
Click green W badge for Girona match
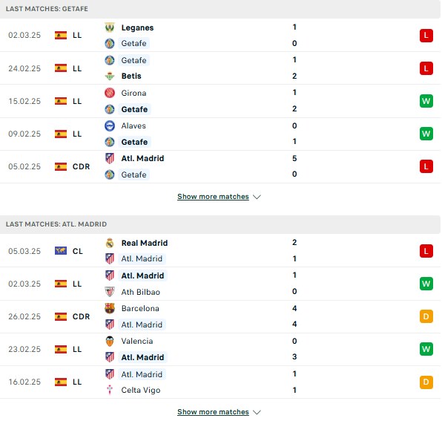coord(426,101)
